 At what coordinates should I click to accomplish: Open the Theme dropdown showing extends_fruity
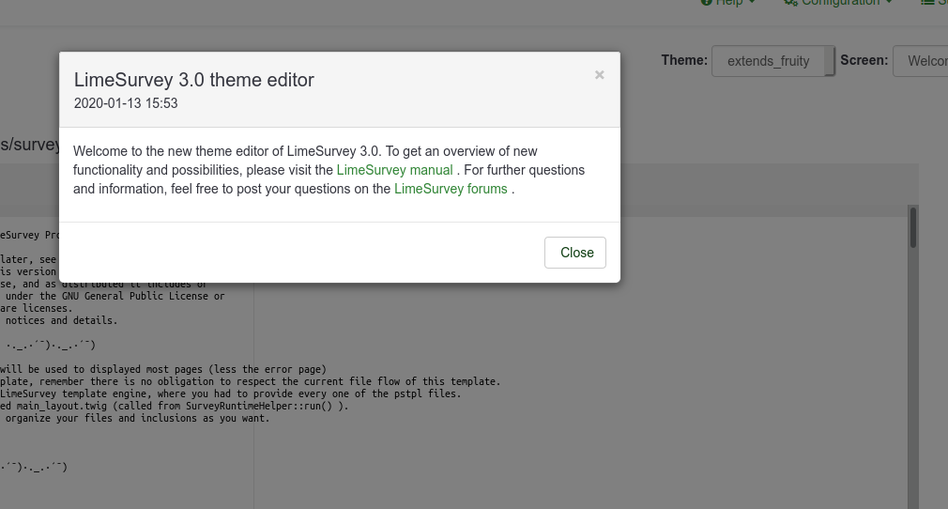tap(773, 61)
